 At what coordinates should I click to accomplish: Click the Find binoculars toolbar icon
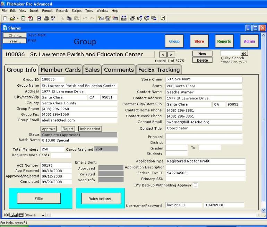click(x=132, y=18)
